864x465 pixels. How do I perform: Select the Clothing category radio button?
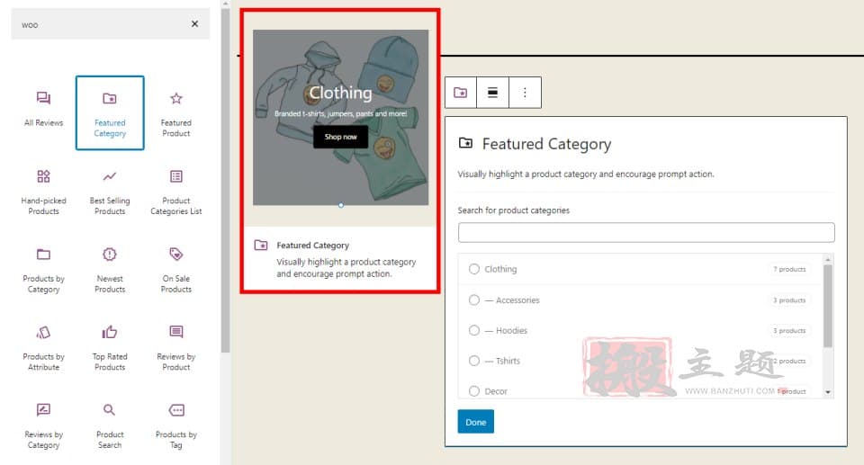click(474, 269)
